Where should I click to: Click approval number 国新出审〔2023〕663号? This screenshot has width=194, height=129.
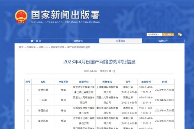128,121
